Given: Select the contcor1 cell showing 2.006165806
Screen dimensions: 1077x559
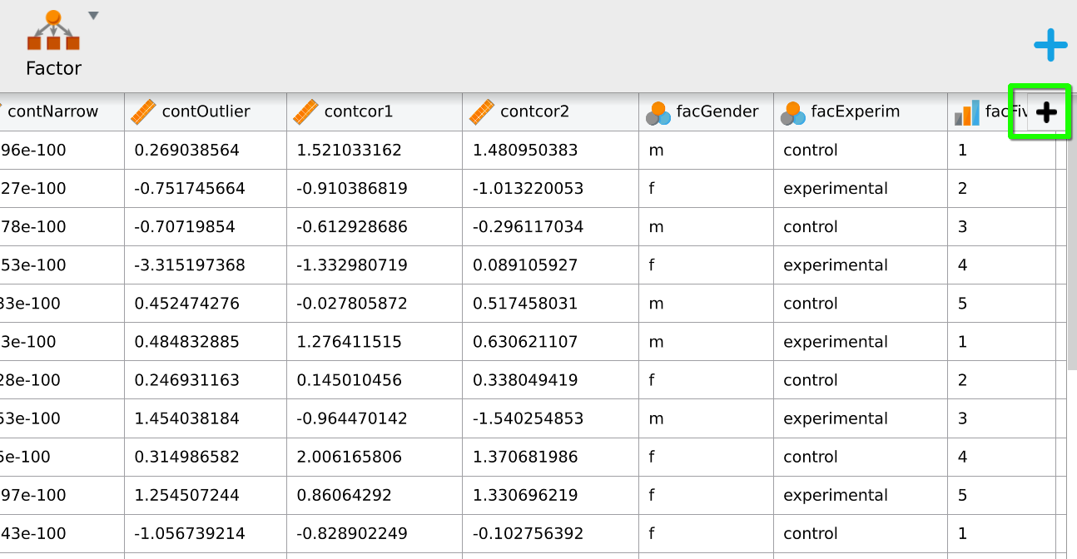Looking at the screenshot, I should click(349, 457).
